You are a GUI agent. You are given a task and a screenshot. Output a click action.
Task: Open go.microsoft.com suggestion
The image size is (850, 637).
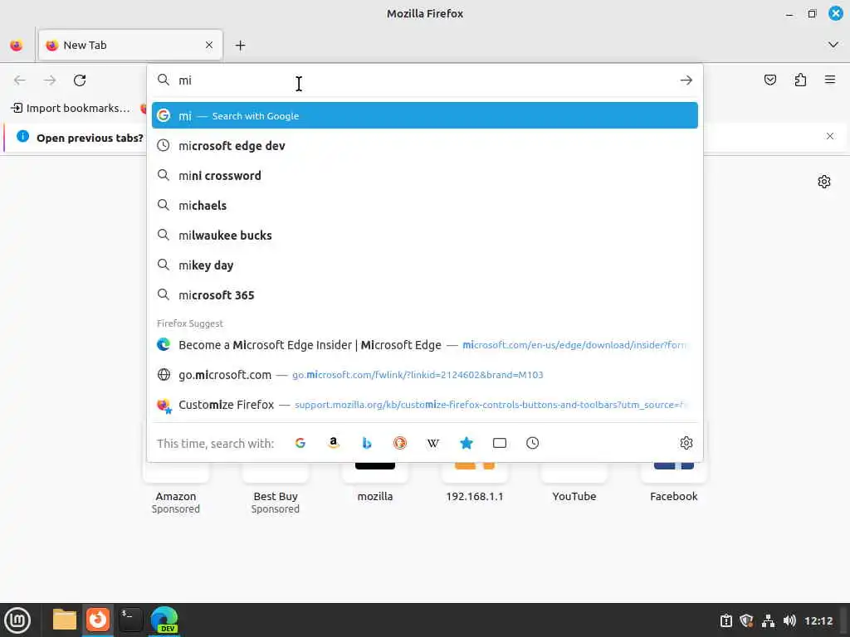point(424,374)
